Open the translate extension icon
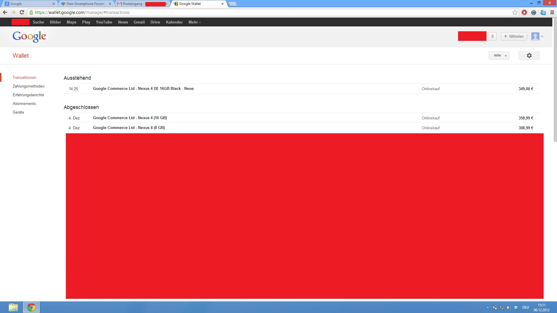The image size is (557, 313). (x=543, y=12)
